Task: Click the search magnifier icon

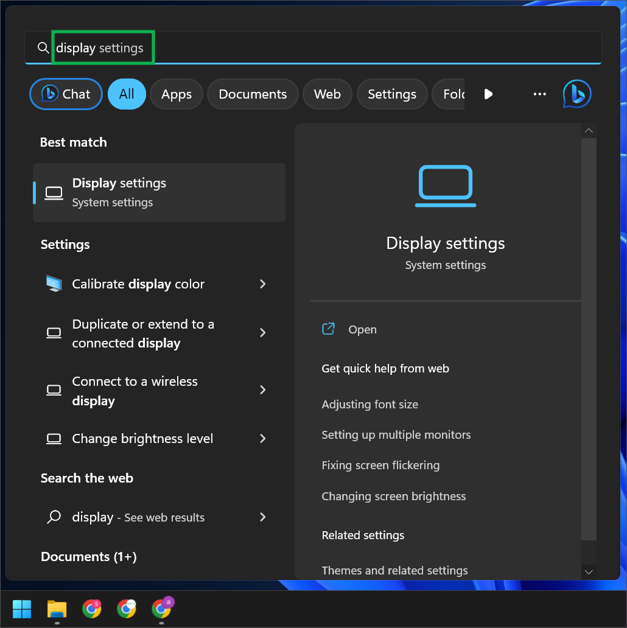Action: point(43,47)
